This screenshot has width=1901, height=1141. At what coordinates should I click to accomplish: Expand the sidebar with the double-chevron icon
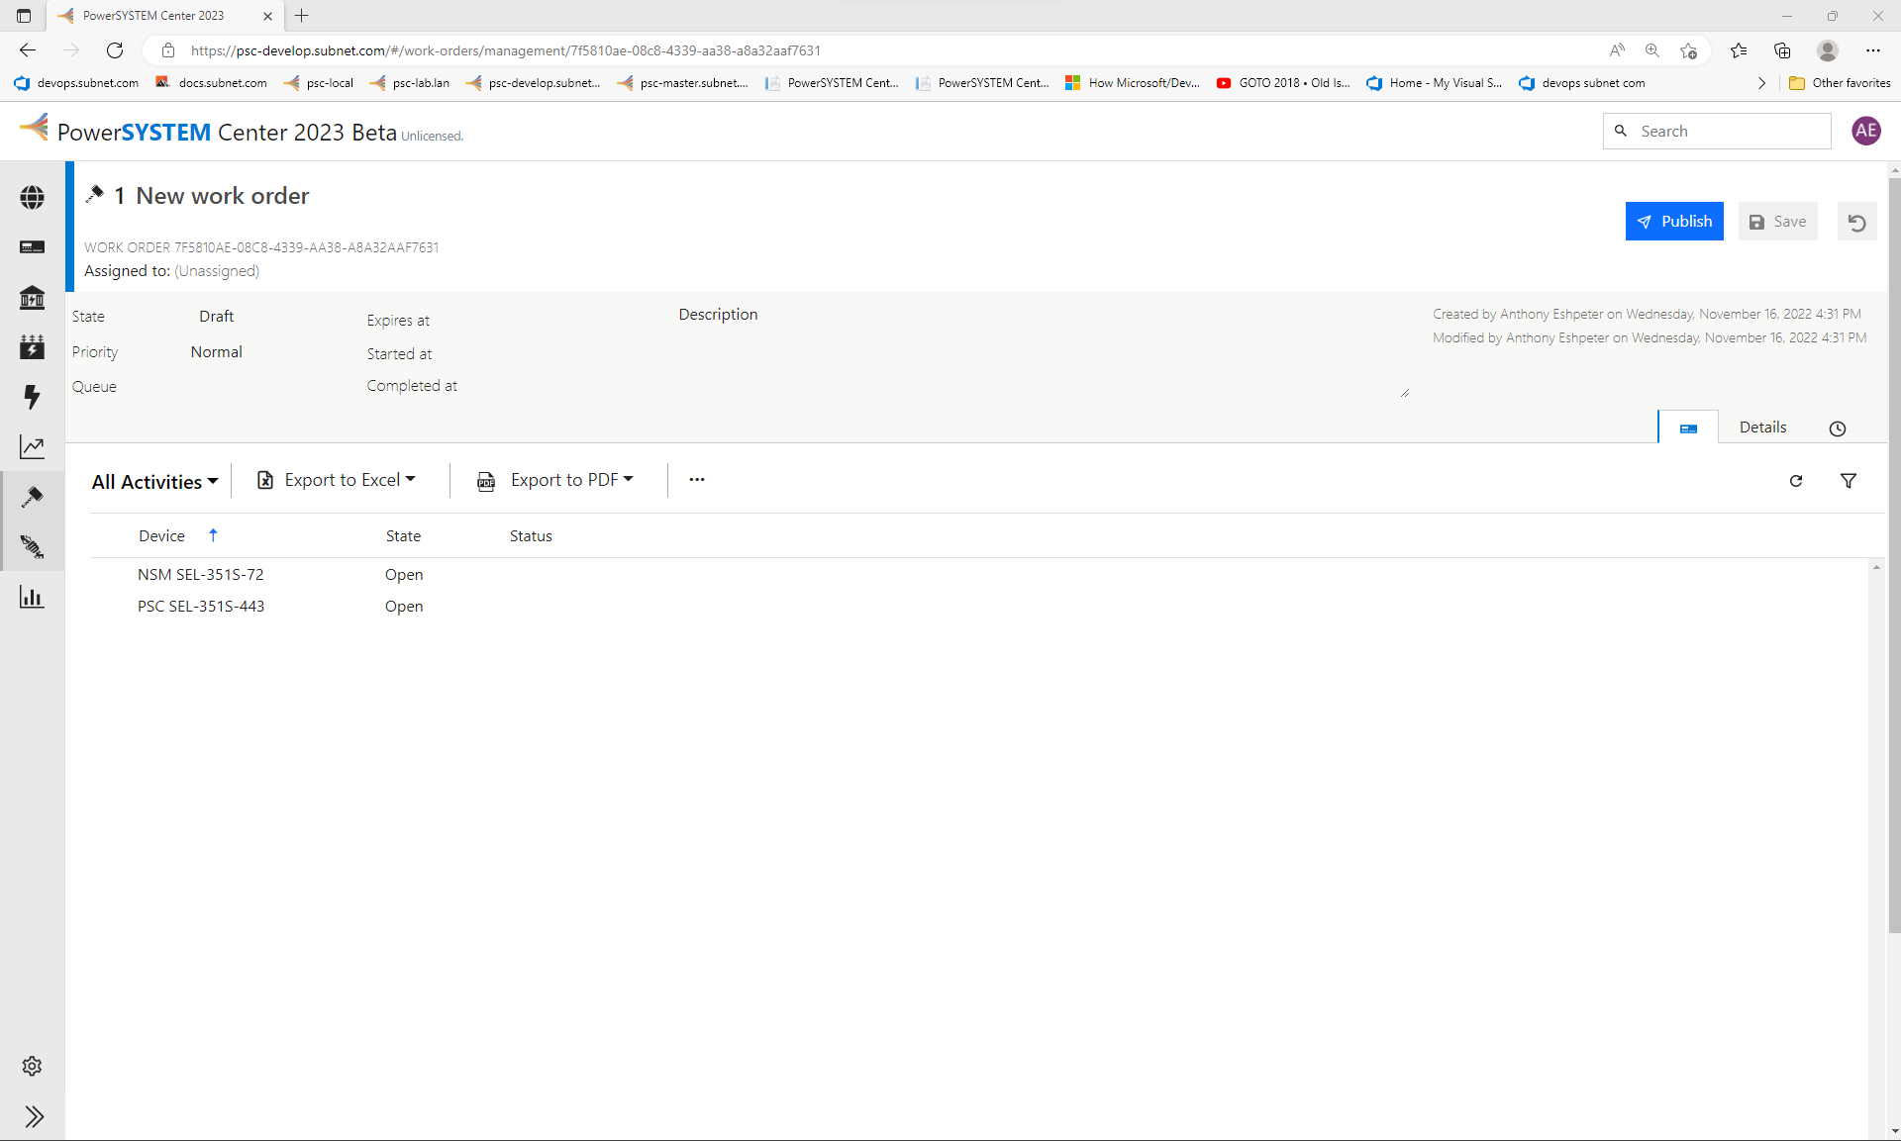click(x=34, y=1116)
